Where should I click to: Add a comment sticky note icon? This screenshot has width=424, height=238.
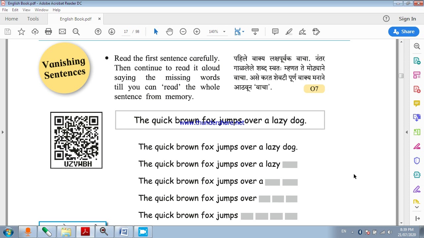275,32
